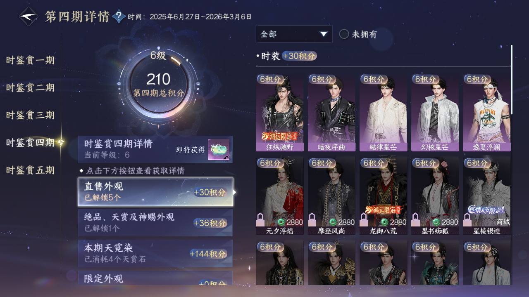The width and height of the screenshot is (529, 297).
Task: Click the lock icon on 墨书痴狐
Action: pos(415,219)
